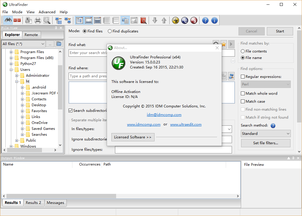Click the binoculars Find files toolbar icon
Viewport: 302px width, 216px height.
pos(8,20)
